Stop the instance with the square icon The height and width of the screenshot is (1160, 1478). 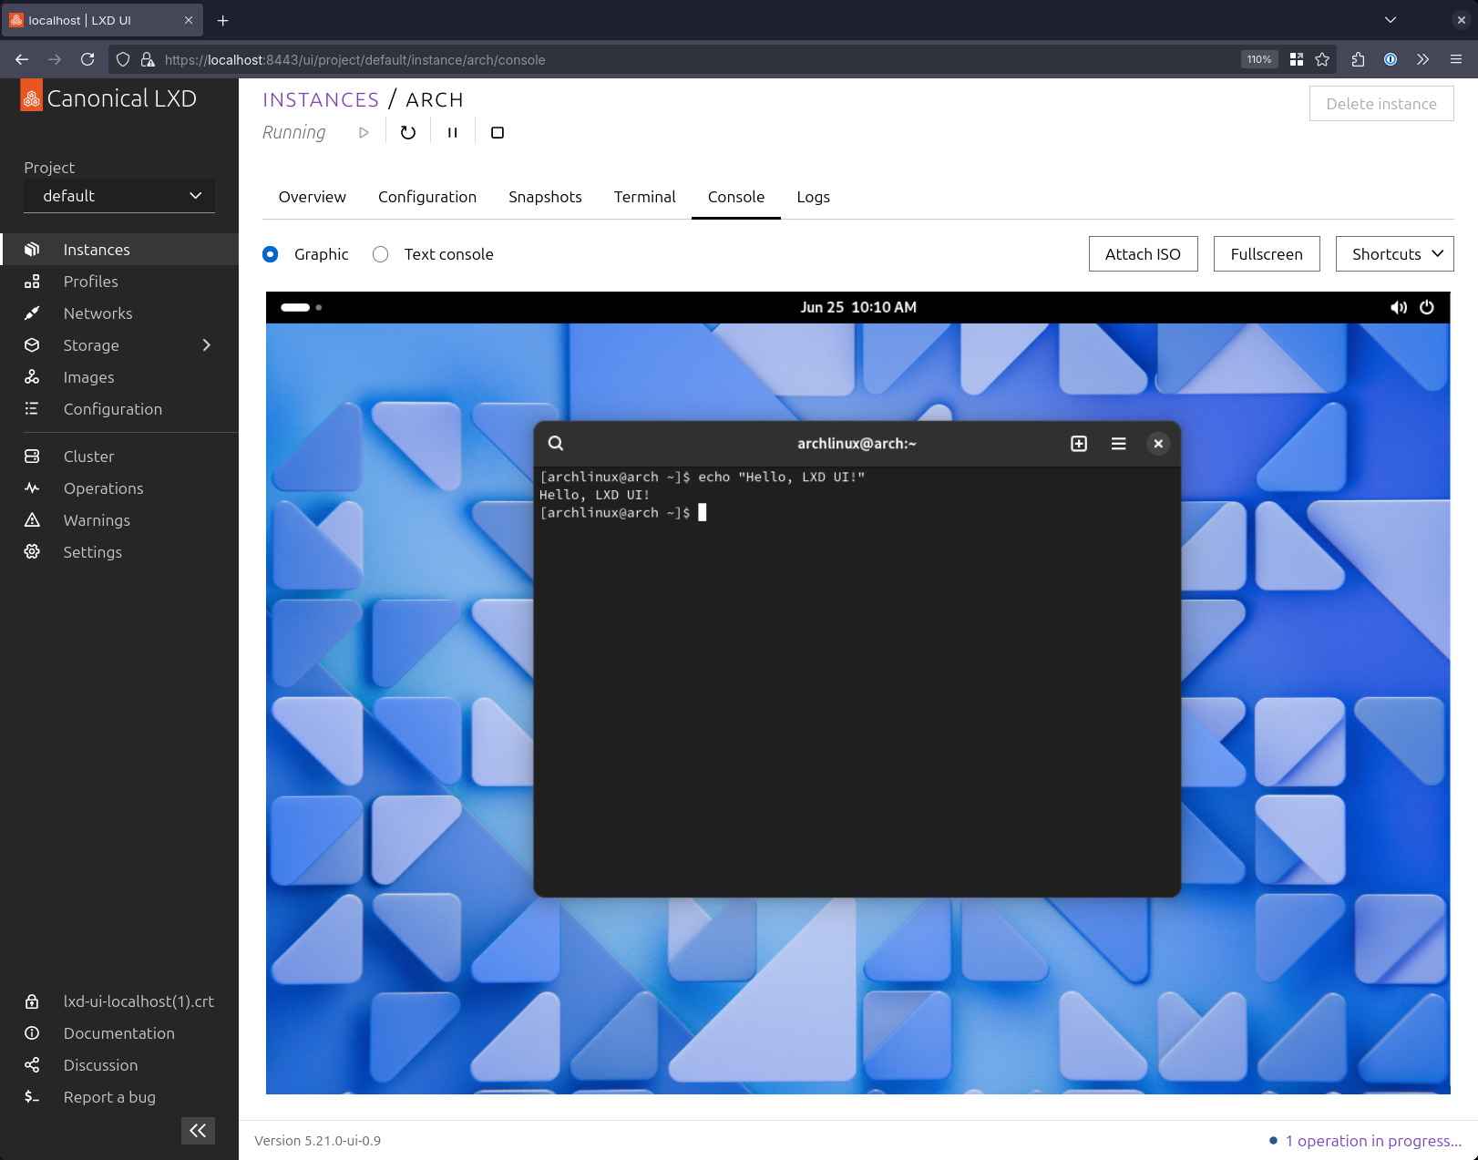point(498,133)
